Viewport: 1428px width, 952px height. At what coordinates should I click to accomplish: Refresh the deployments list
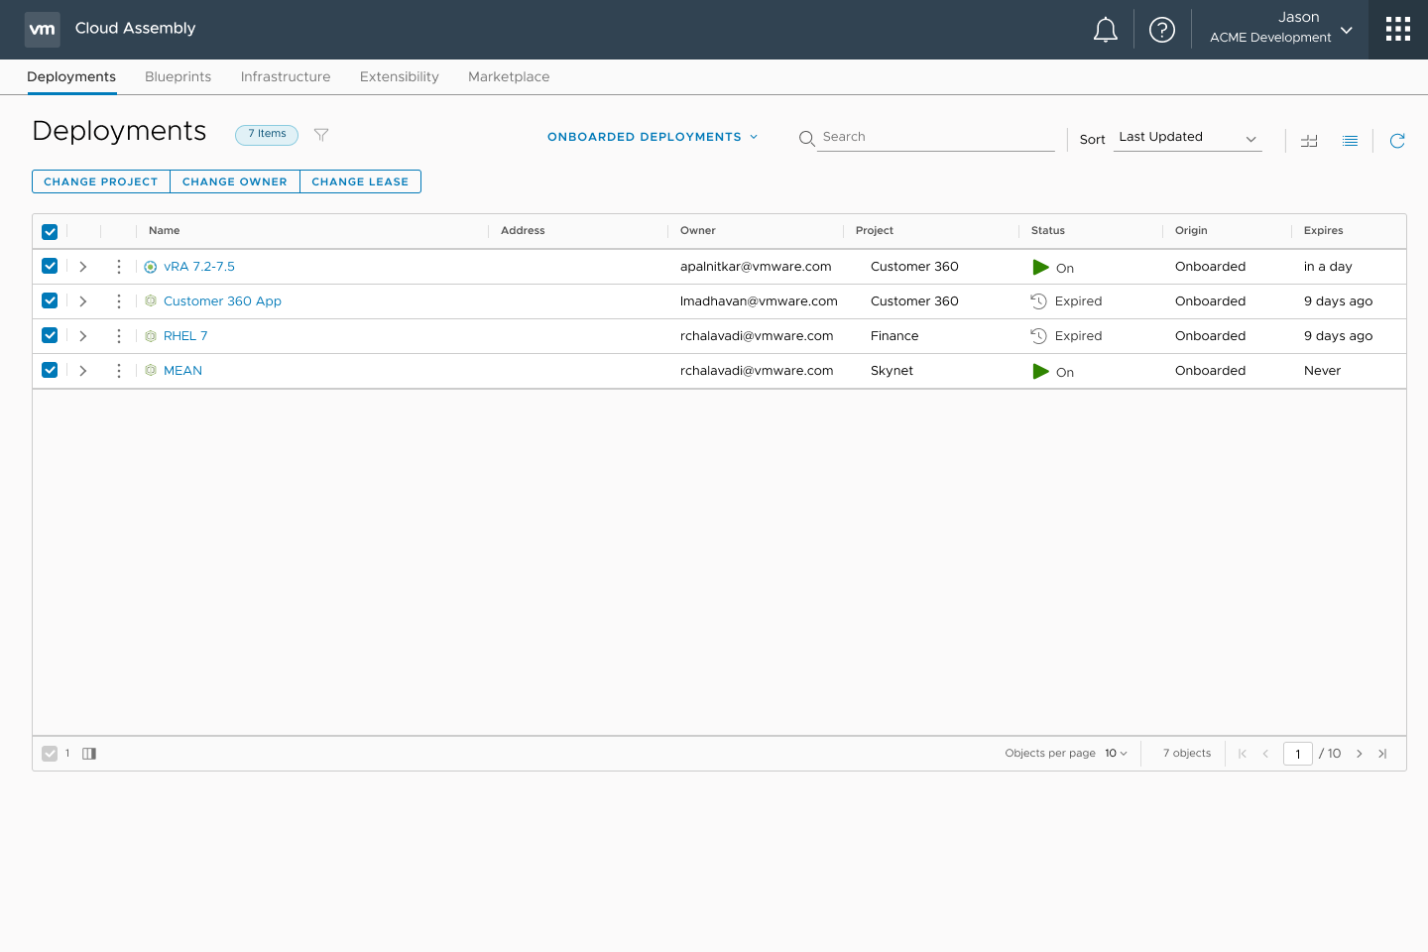(x=1397, y=141)
